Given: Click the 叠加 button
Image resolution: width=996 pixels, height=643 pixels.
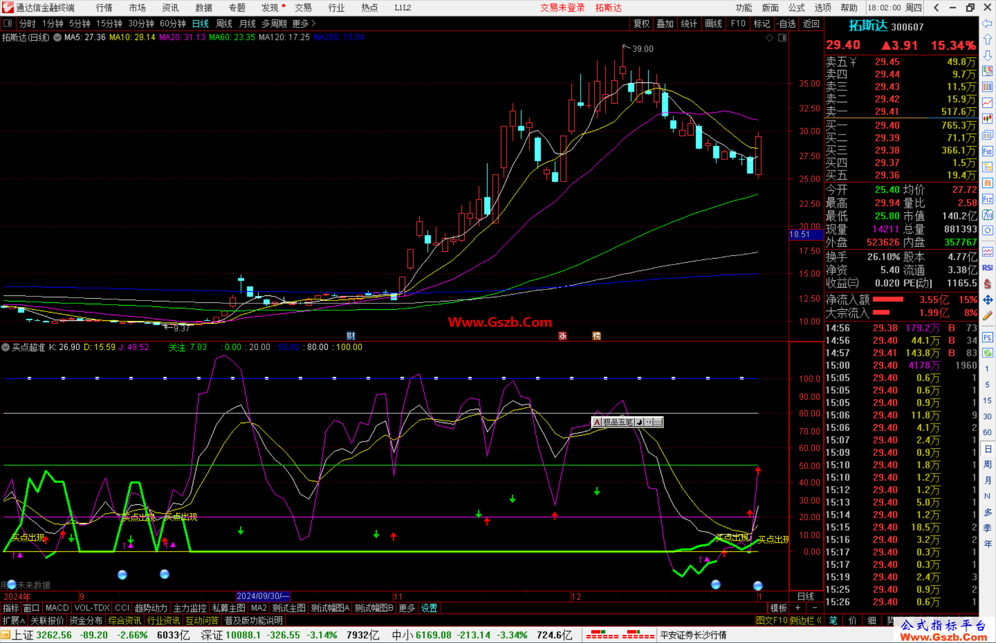Looking at the screenshot, I should (665, 24).
